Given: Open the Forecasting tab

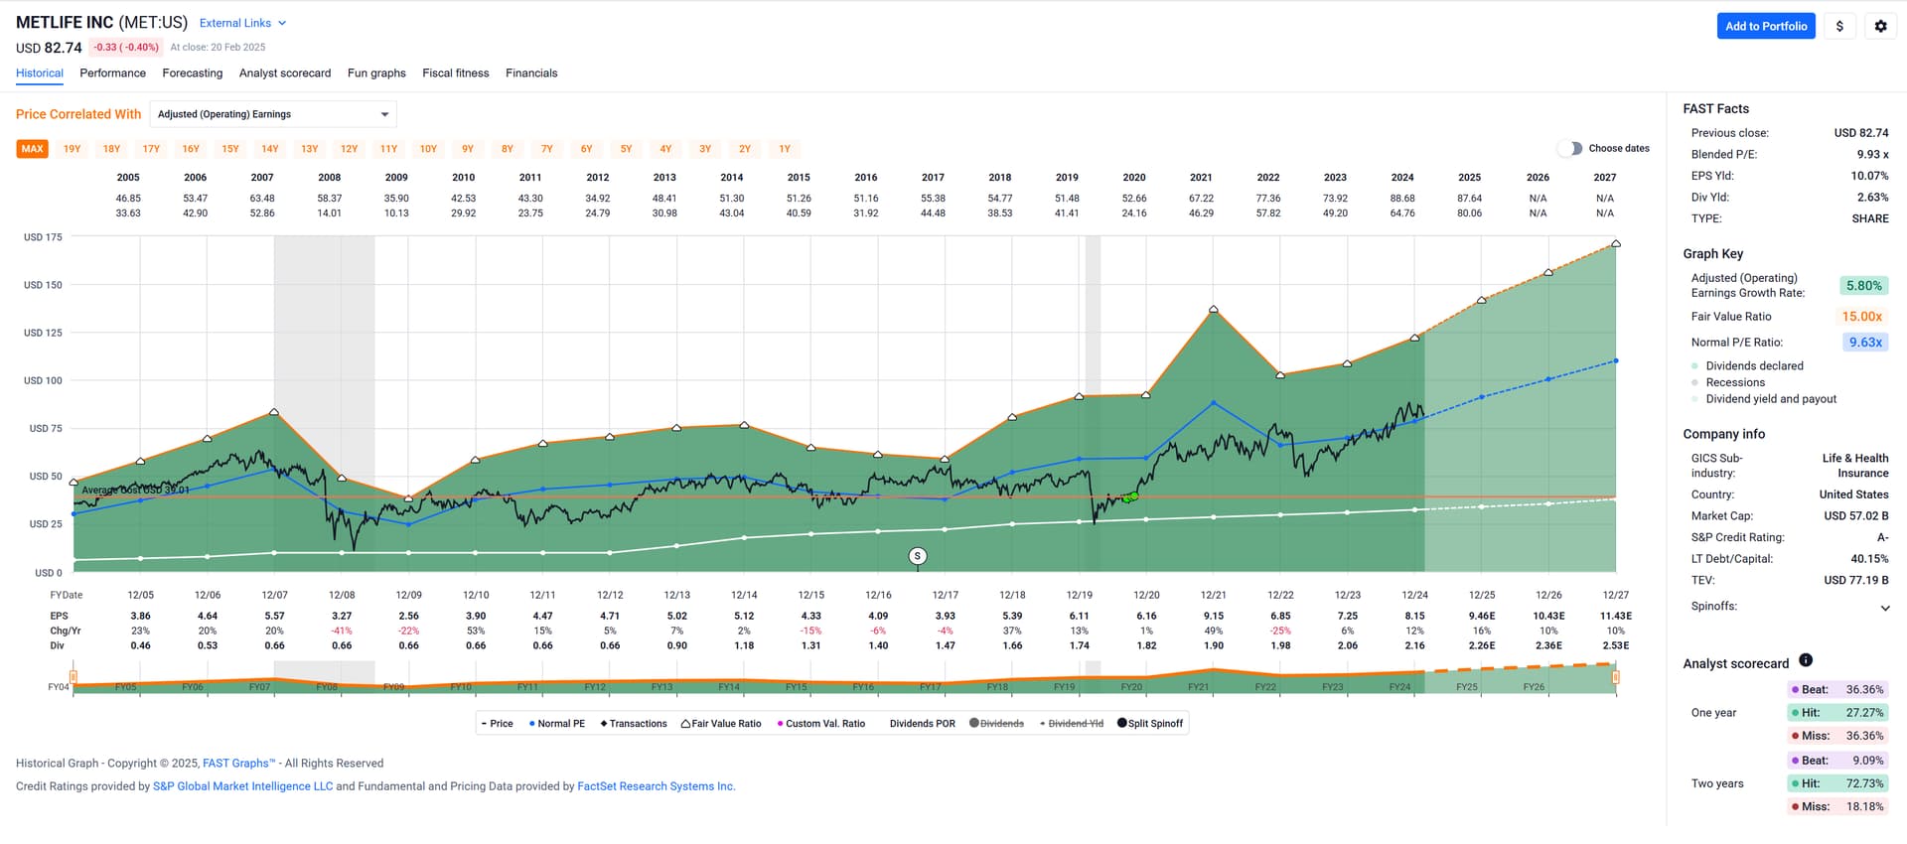Looking at the screenshot, I should click(193, 73).
